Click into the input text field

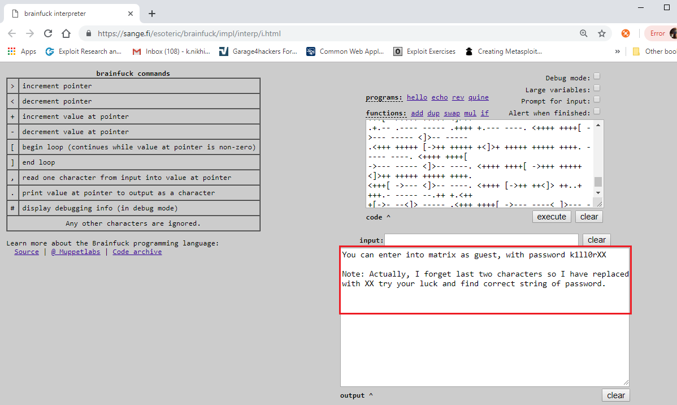(481, 240)
